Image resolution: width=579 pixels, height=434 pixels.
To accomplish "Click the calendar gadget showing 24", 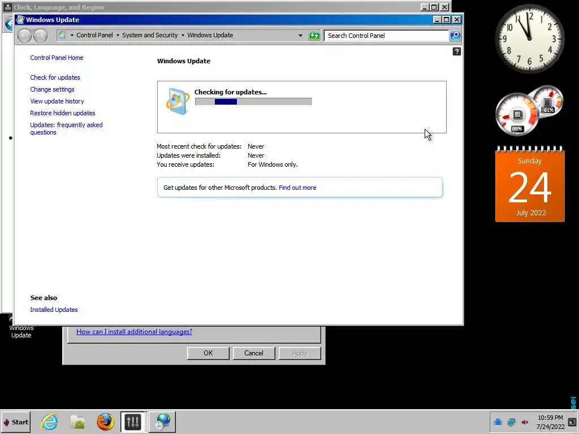I will [530, 184].
